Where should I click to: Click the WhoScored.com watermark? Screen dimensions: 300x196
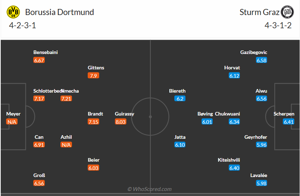coord(150,189)
